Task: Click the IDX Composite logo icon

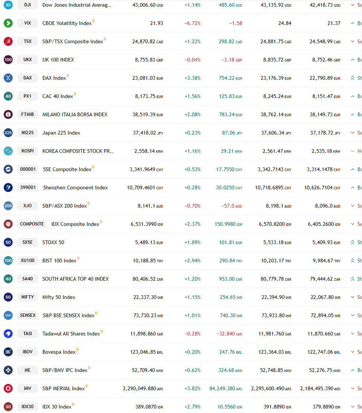Action: 8,224
